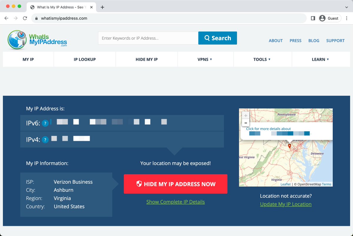The height and width of the screenshot is (236, 353).
Task: Open the Guest profile button
Action: (x=330, y=18)
